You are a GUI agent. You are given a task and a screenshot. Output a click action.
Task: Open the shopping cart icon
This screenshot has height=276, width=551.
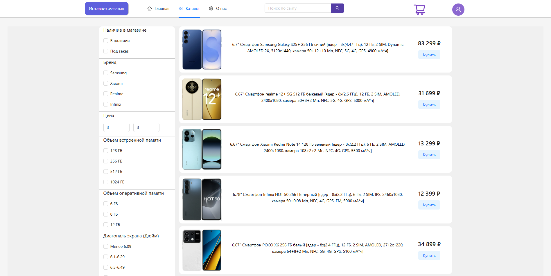419,9
